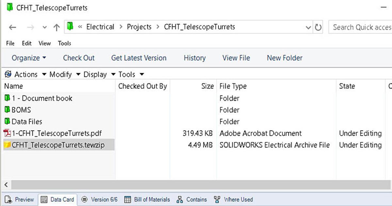Click the Search Quick access field
The width and height of the screenshot is (392, 206).
click(361, 27)
